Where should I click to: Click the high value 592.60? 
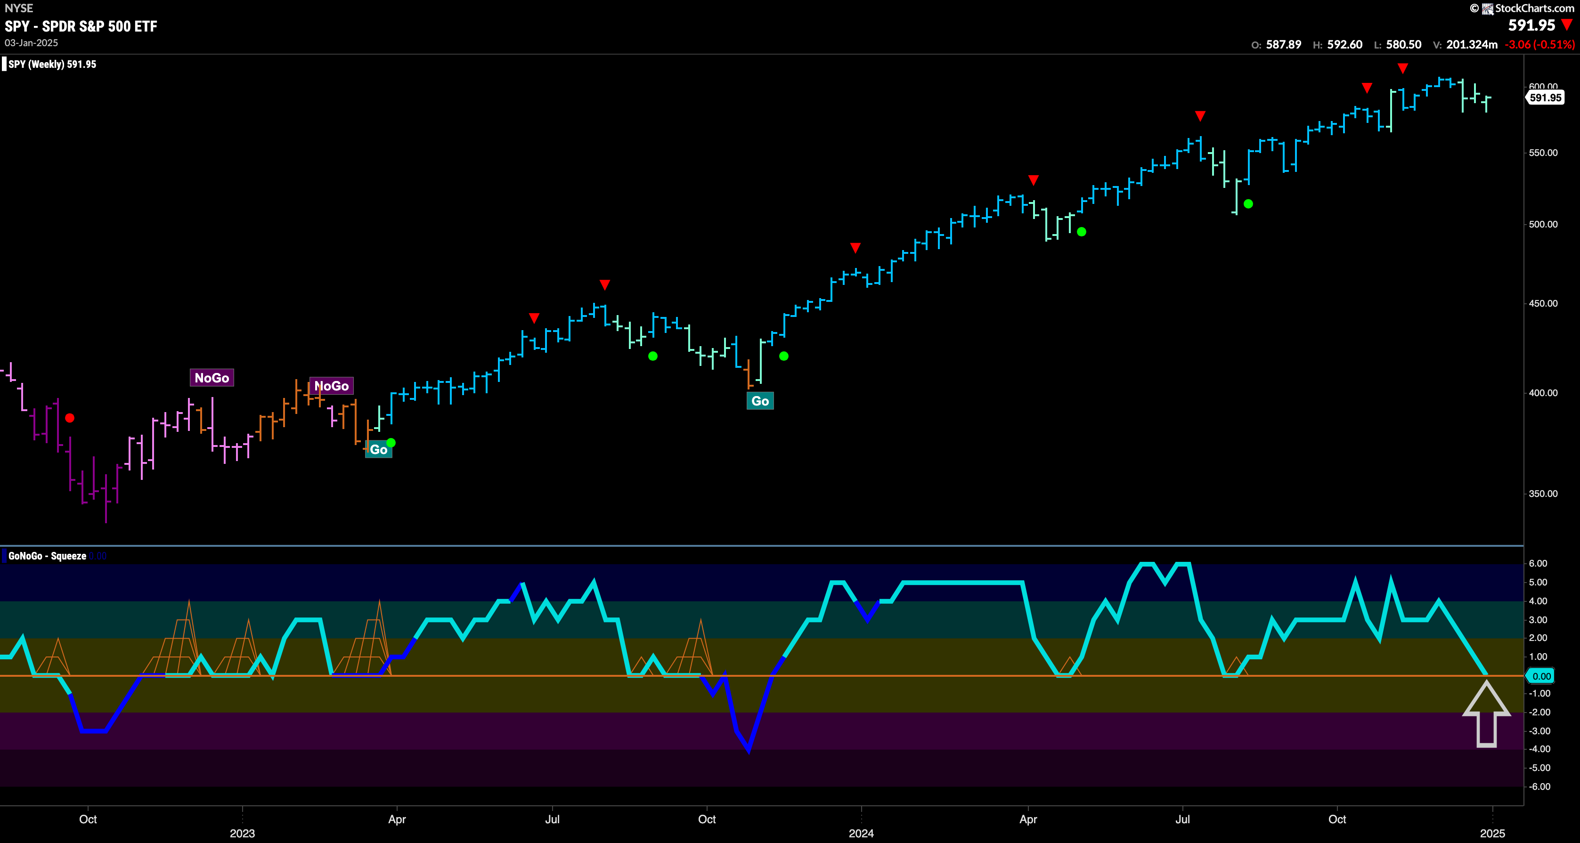pyautogui.click(x=1345, y=45)
